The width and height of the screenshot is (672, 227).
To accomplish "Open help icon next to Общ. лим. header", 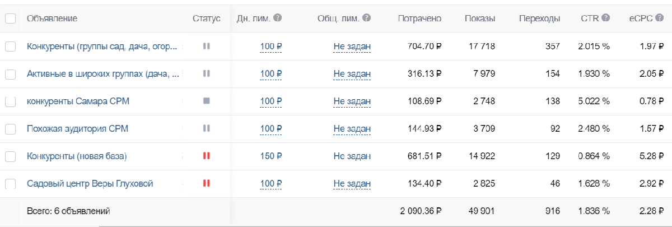I will (x=366, y=18).
